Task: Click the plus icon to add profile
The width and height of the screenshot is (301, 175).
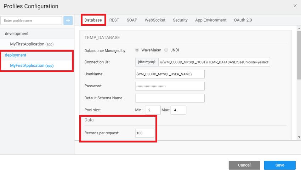Action: pos(68,21)
